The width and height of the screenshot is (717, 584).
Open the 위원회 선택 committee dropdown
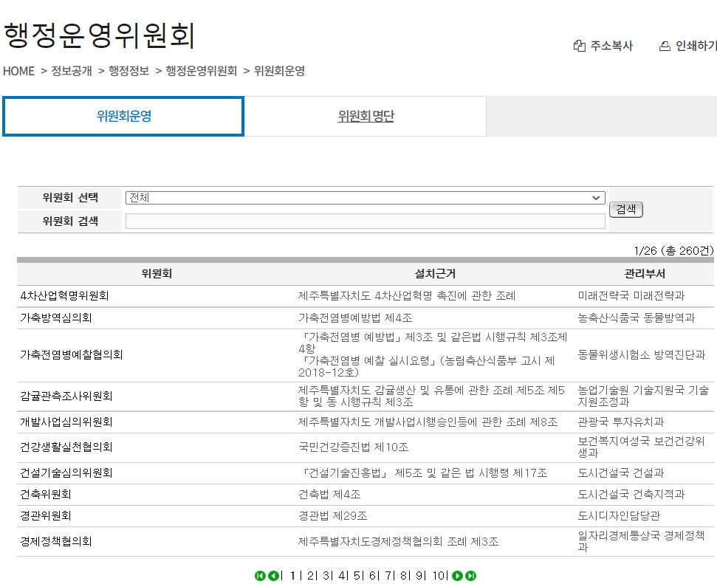[365, 198]
